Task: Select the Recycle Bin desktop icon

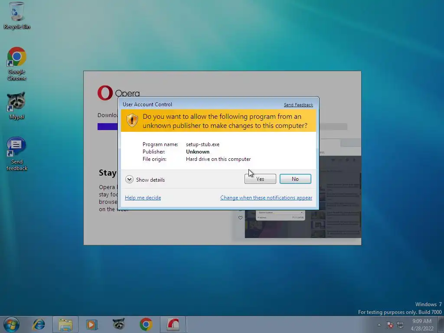Action: pos(17,16)
